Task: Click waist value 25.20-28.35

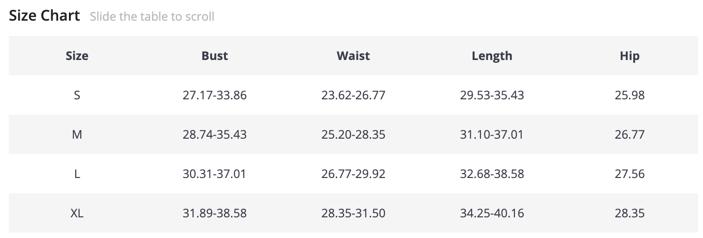Action: pyautogui.click(x=353, y=135)
